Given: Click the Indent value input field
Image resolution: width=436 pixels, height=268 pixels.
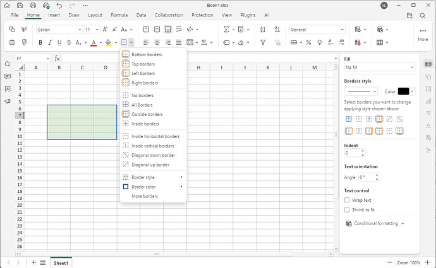Looking at the screenshot, I should tap(351, 153).
